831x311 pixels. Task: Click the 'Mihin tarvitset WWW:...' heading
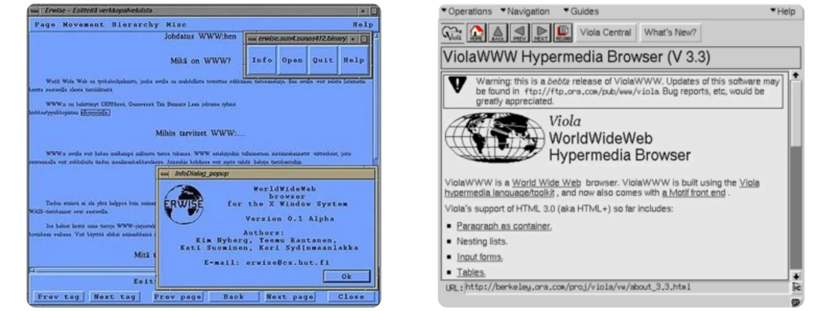tap(200, 134)
